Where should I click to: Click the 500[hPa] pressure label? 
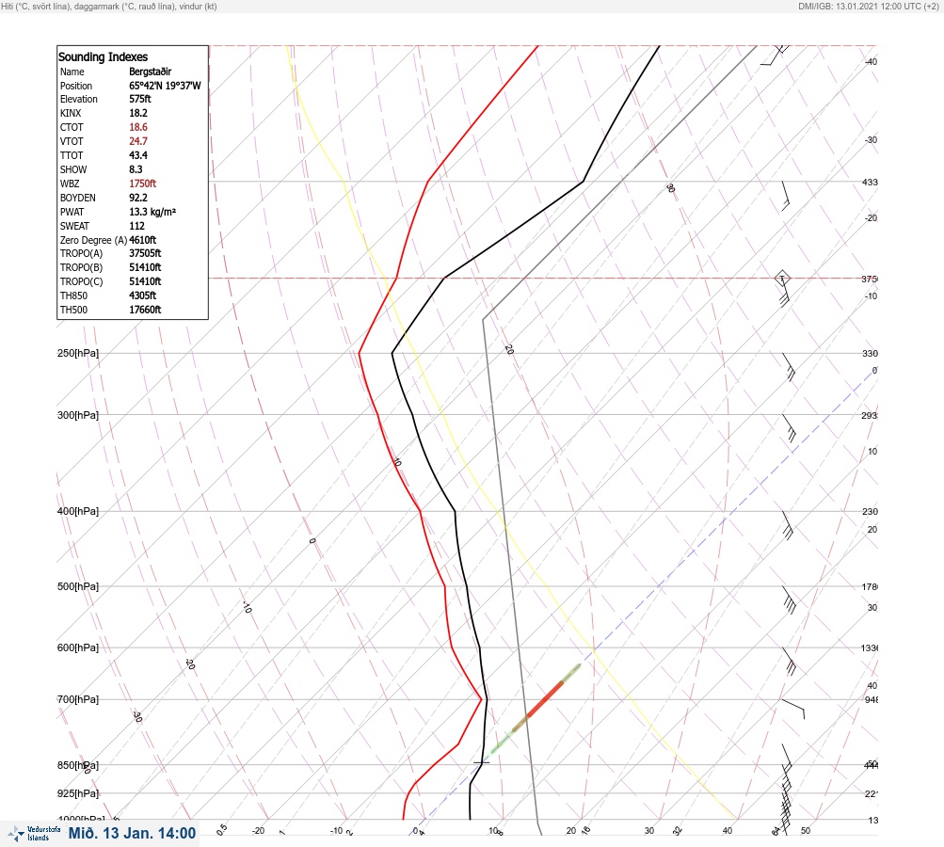point(78,586)
